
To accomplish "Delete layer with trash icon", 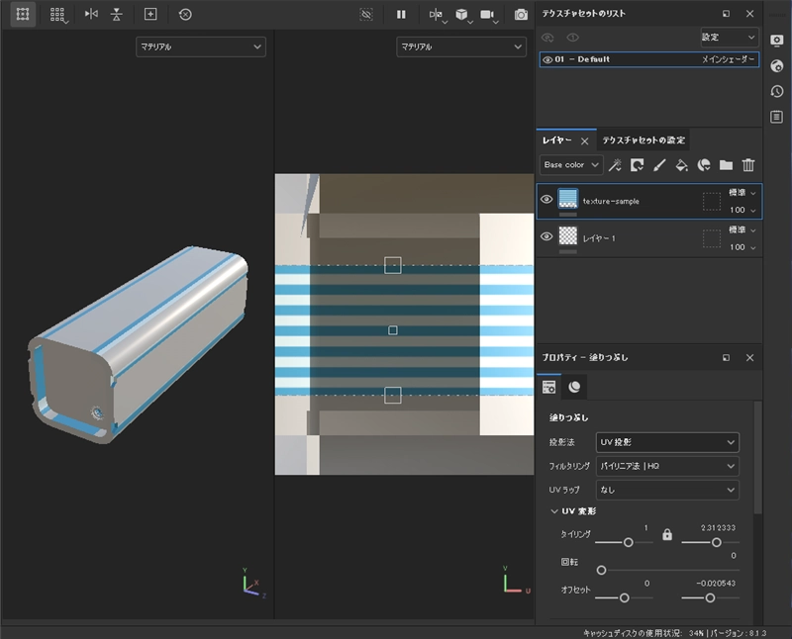I will (x=748, y=165).
